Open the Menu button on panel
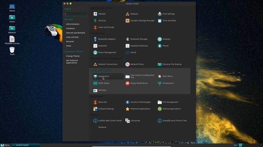This screenshot has width=263, height=147. (x=5, y=145)
